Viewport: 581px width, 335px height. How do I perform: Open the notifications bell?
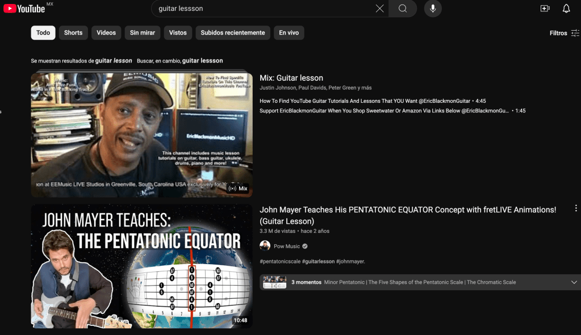566,9
